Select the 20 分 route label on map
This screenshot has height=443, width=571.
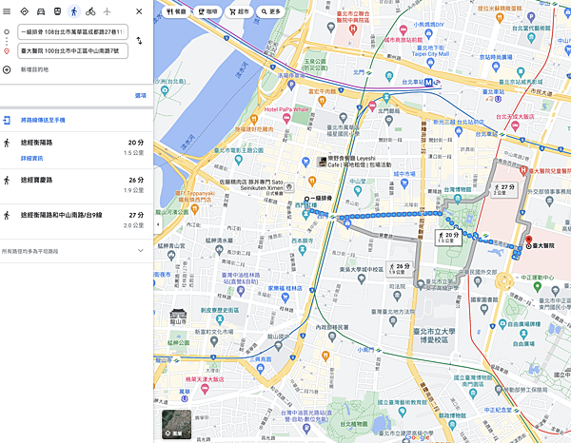coord(448,238)
